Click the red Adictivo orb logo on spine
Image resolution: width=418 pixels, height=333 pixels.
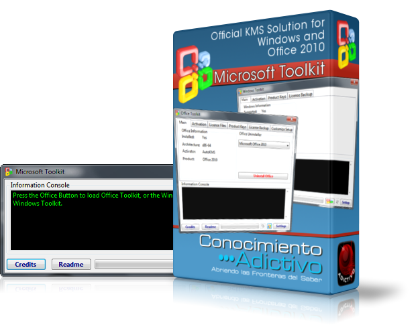pyautogui.click(x=346, y=263)
